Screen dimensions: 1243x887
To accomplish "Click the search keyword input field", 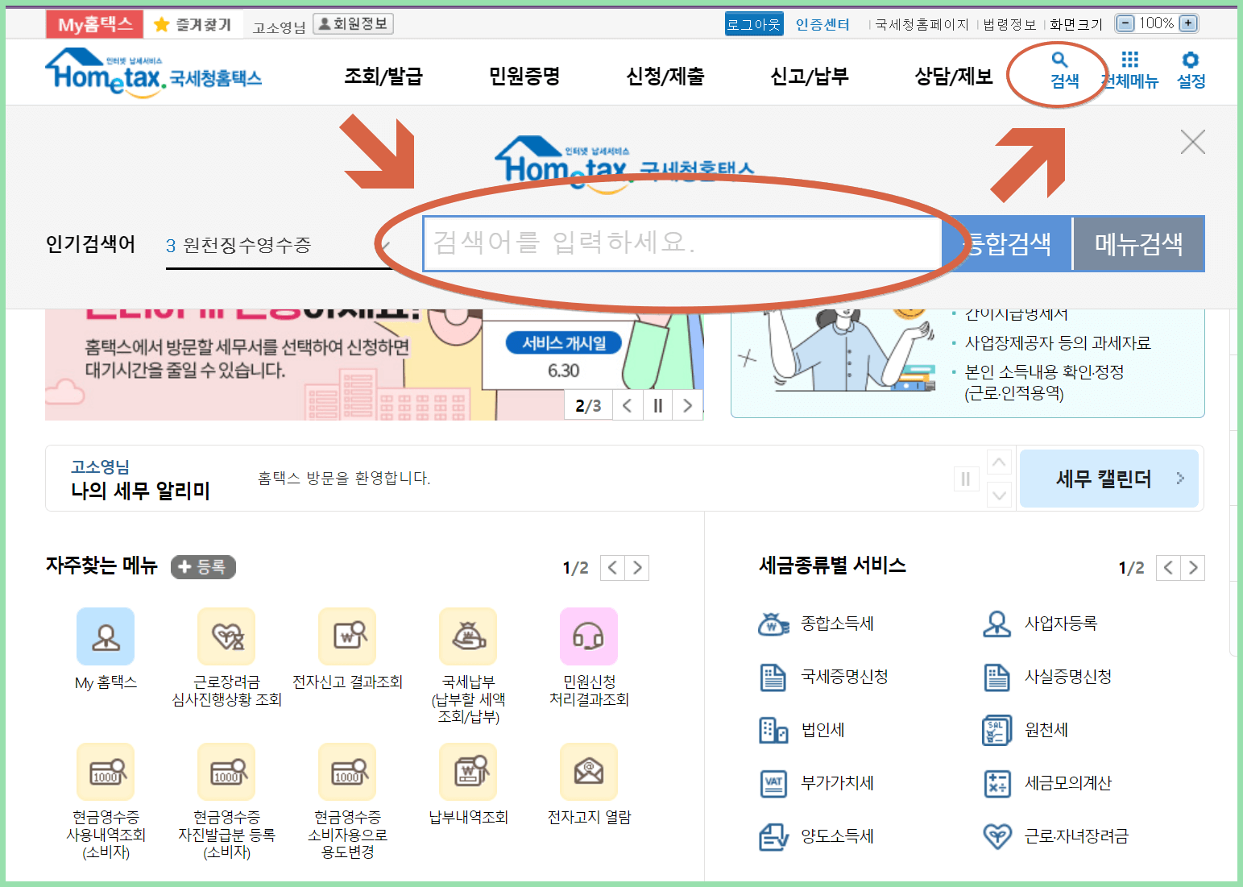I will [x=682, y=243].
